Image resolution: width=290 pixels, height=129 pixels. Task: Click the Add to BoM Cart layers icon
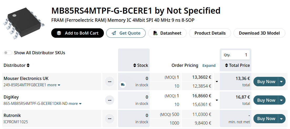[59, 33]
